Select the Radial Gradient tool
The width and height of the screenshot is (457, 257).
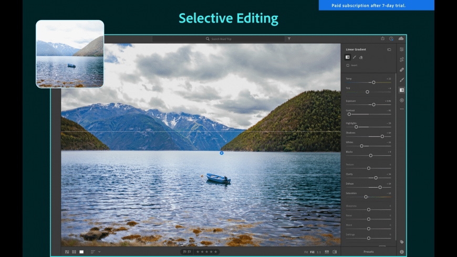click(402, 100)
